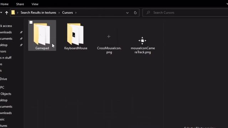228x128 pixels.
Task: Click the Up one level arrow
Action: tap(6, 13)
